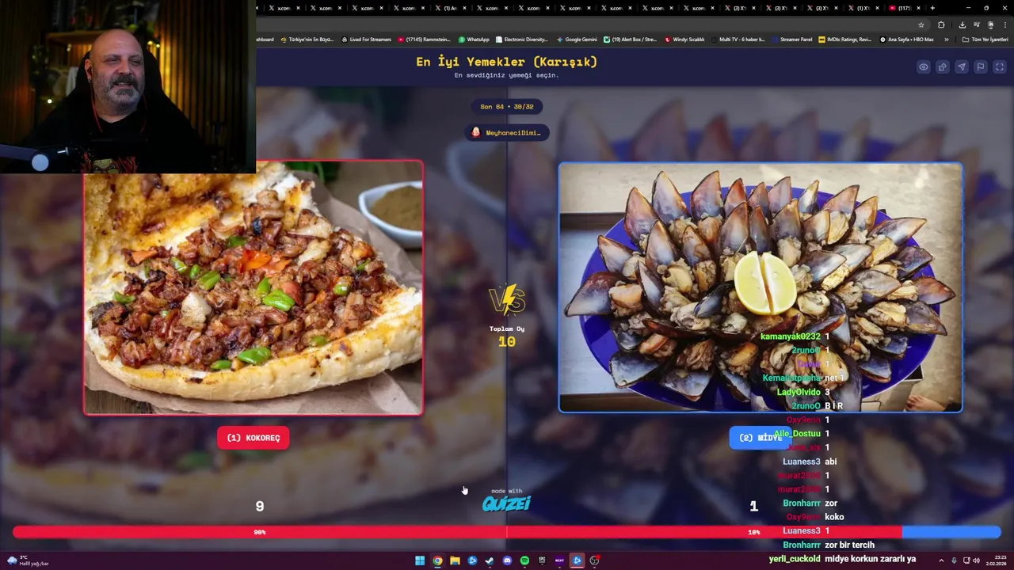Open File Explorer from the taskbar
Screen dimensions: 1014x570
point(455,560)
